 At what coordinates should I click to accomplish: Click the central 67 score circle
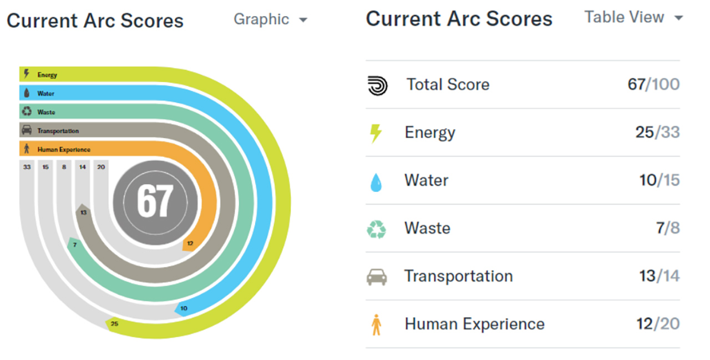(x=155, y=201)
